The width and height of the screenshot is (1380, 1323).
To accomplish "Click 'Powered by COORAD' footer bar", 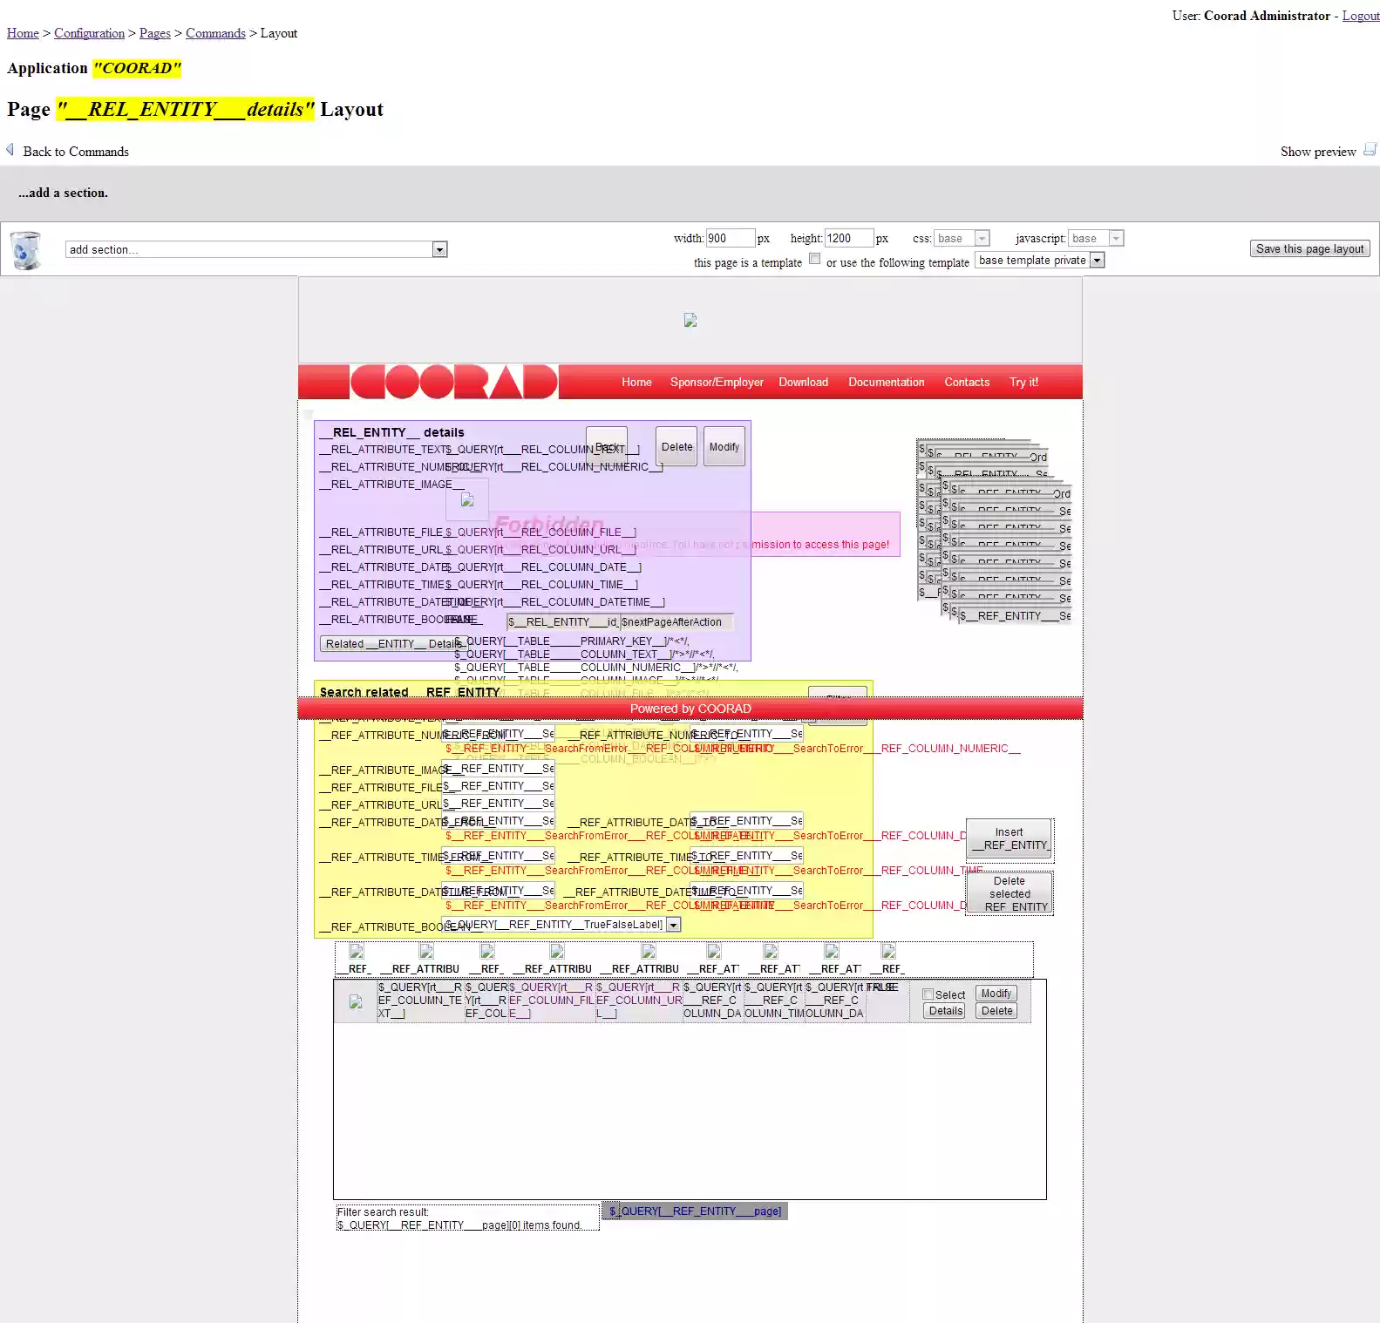I will tap(690, 709).
